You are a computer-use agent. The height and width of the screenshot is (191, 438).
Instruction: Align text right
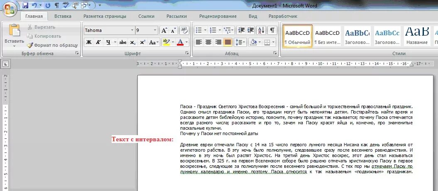pos(218,42)
